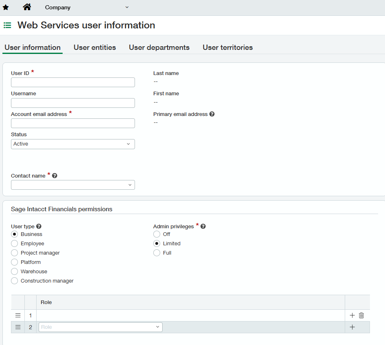
Task: Click the User ID input field
Action: [73, 82]
